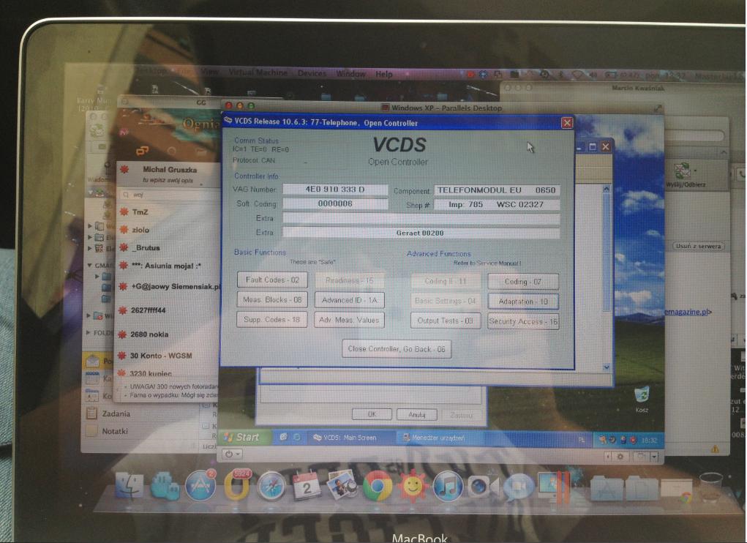Open the camera lens icon in Dock
Viewport: 747px width, 543px height.
tap(482, 487)
